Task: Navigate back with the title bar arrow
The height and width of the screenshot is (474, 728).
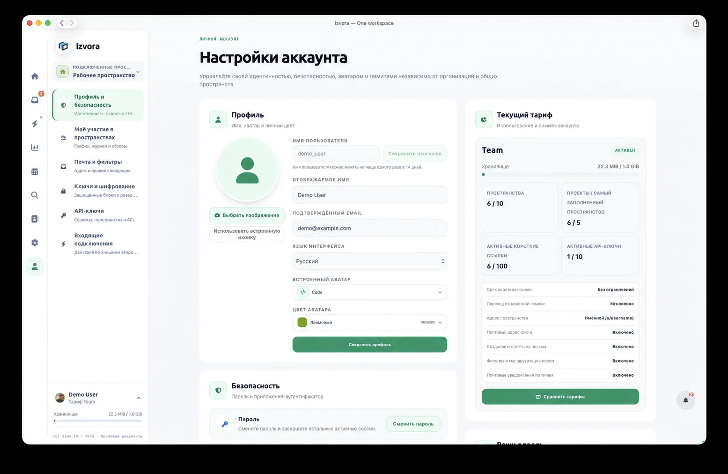Action: (62, 23)
